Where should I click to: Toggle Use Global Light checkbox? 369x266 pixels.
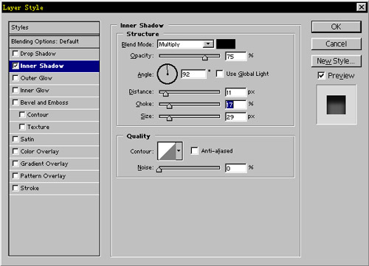pos(219,74)
